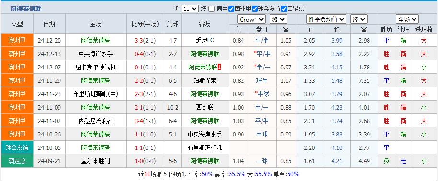Open the away team 悉尼FC link
Image resolution: width=438 pixels, height=181 pixels.
click(x=205, y=40)
